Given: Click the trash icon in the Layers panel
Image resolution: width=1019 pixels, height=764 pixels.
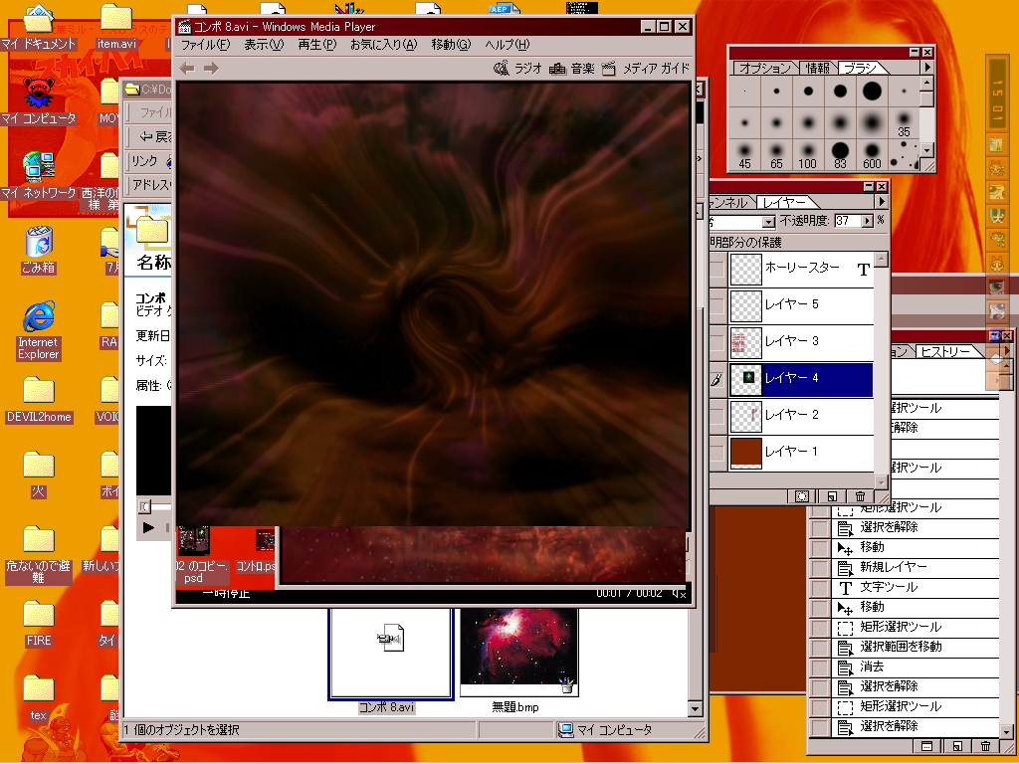Looking at the screenshot, I should pos(860,496).
